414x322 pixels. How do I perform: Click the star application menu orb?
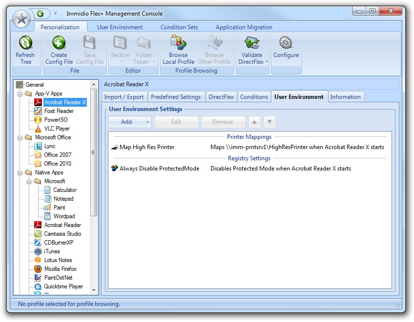point(21,19)
